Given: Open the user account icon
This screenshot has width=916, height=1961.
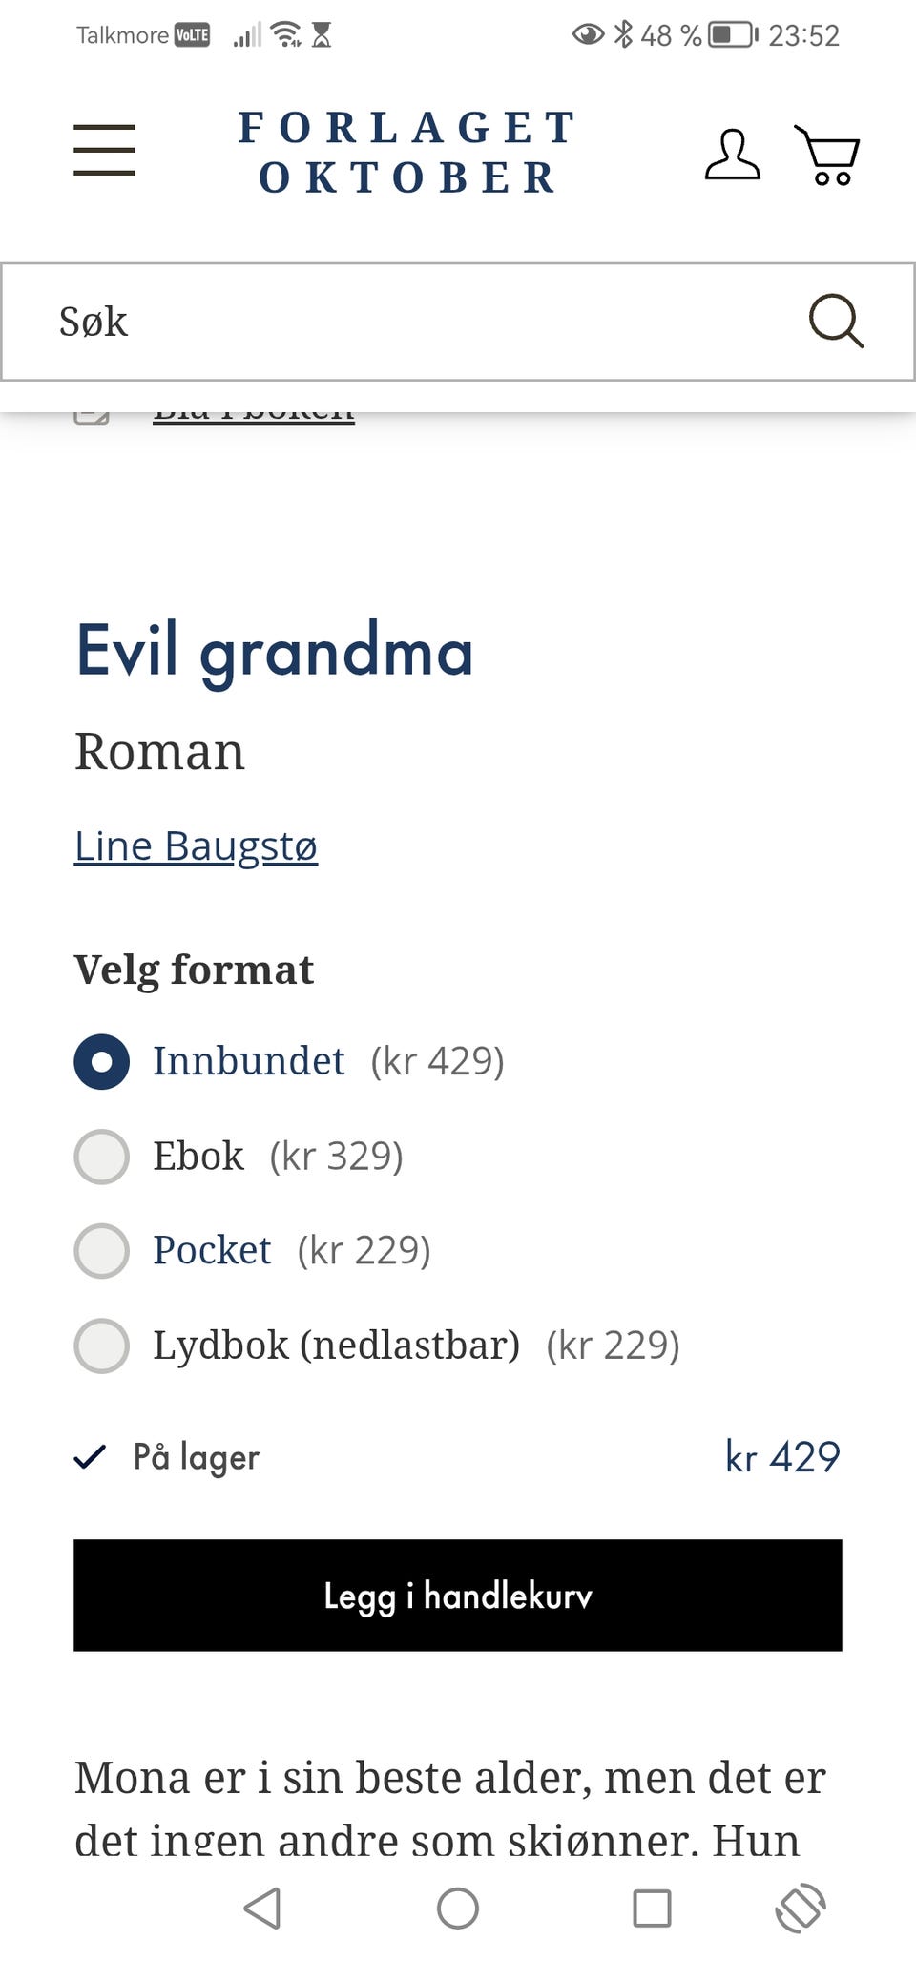Looking at the screenshot, I should click(x=732, y=155).
